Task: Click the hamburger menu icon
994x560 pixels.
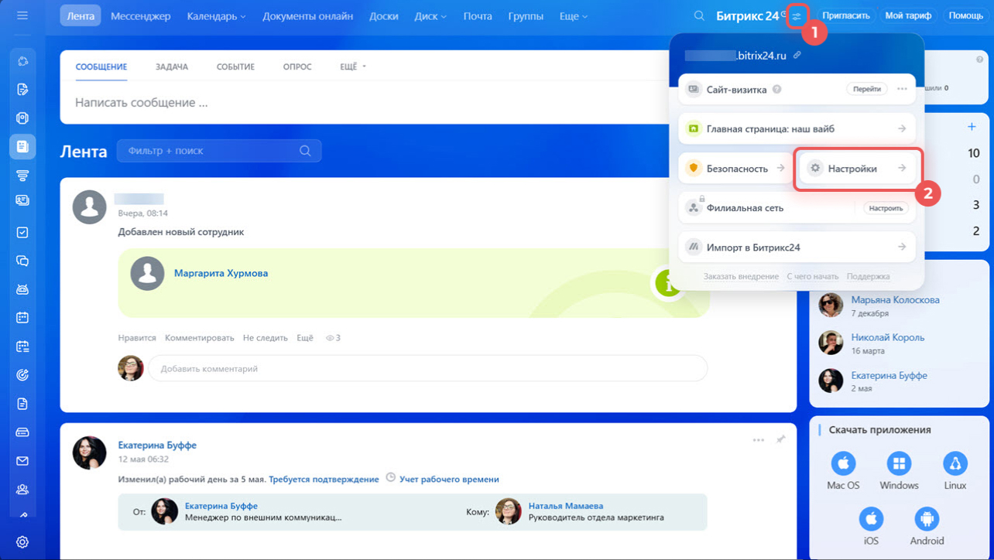Action: click(x=22, y=15)
